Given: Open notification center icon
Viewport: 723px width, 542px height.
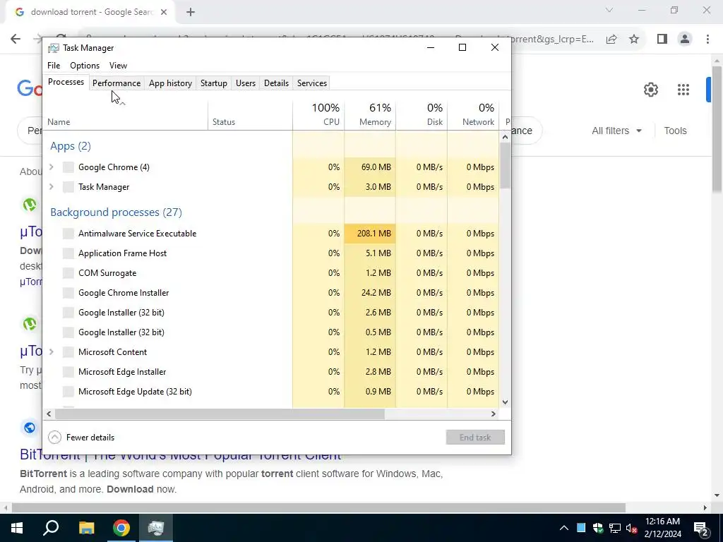Looking at the screenshot, I should tap(700, 528).
